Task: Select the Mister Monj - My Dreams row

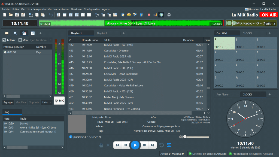Action: pyautogui.click(x=137, y=97)
